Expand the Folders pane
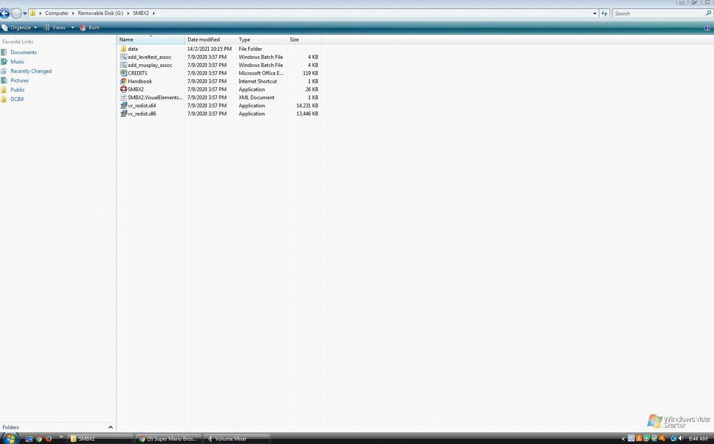Screen dimensions: 714x444 point(110,427)
